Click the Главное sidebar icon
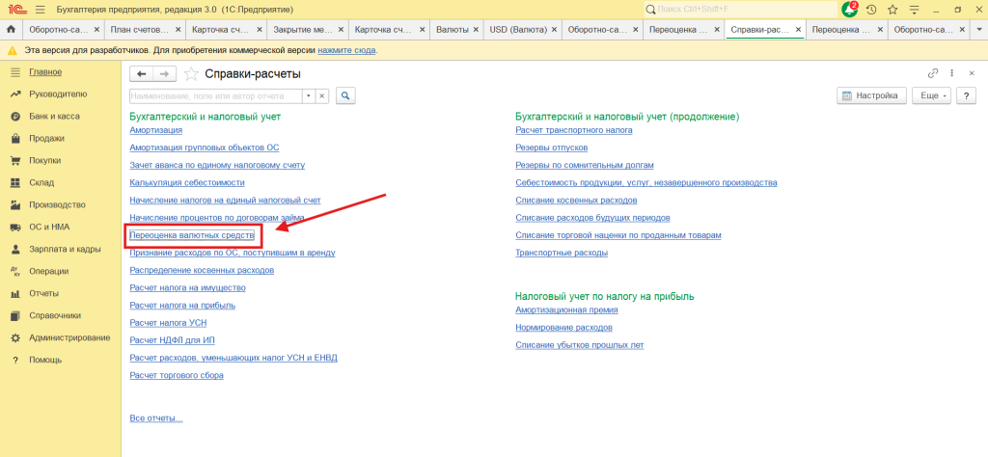Viewport: 988px width, 457px height. tap(15, 71)
